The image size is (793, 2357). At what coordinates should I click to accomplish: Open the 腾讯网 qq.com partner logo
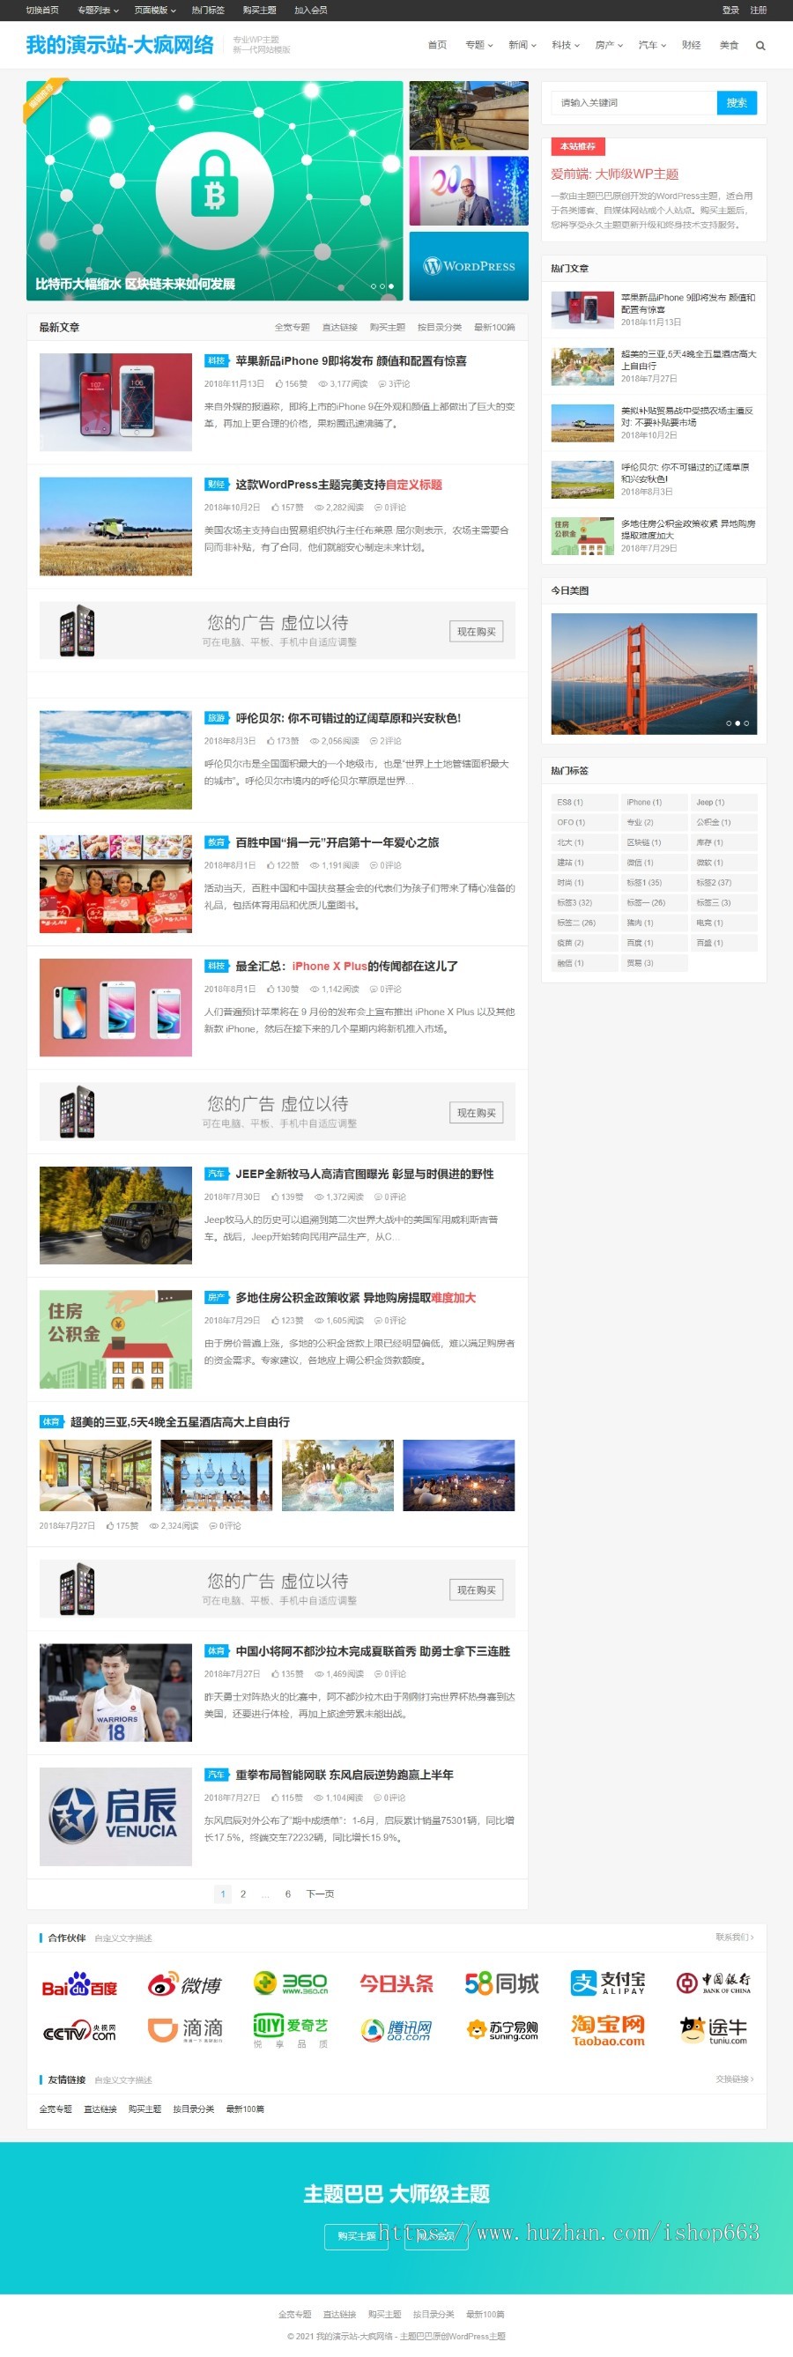[396, 2030]
